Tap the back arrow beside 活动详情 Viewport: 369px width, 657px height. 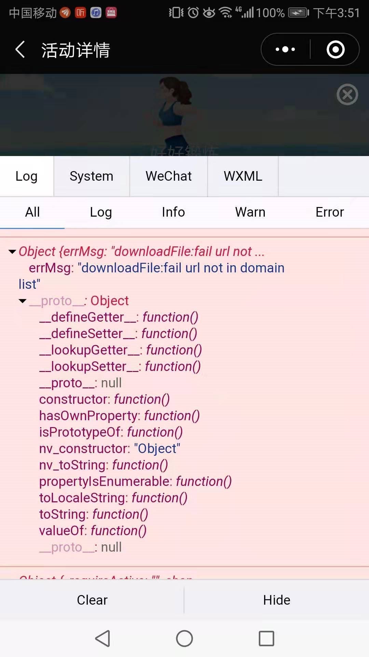point(20,50)
